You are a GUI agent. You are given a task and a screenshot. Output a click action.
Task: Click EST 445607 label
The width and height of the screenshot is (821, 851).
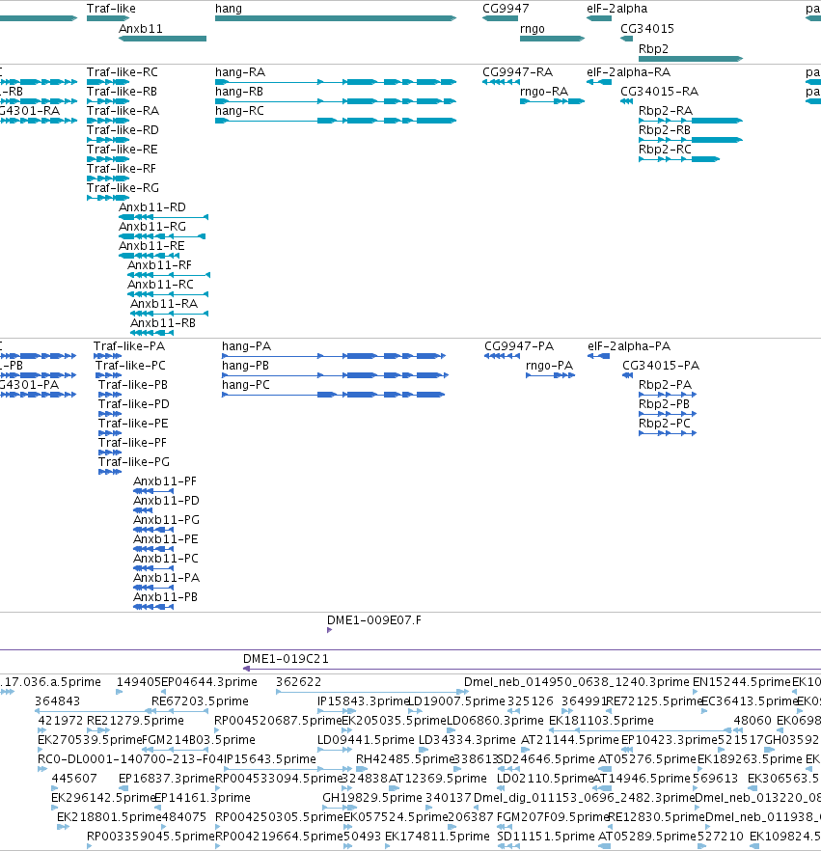74,779
